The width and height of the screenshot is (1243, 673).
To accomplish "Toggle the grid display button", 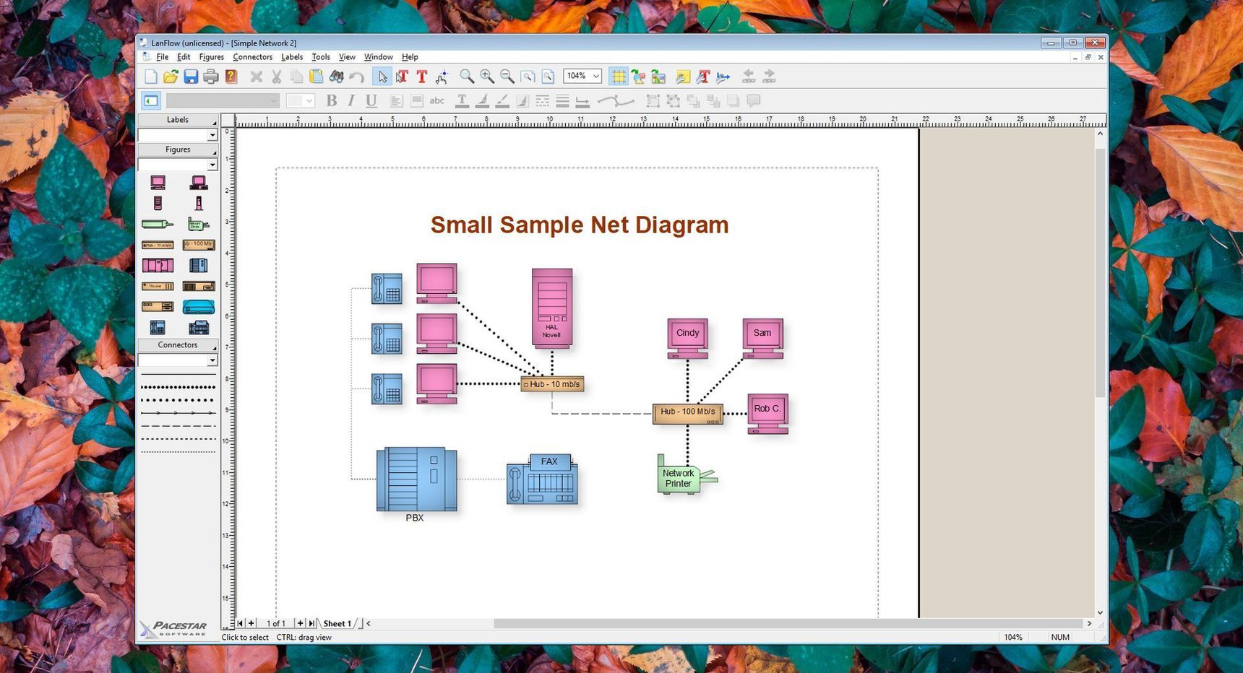I will click(x=618, y=77).
